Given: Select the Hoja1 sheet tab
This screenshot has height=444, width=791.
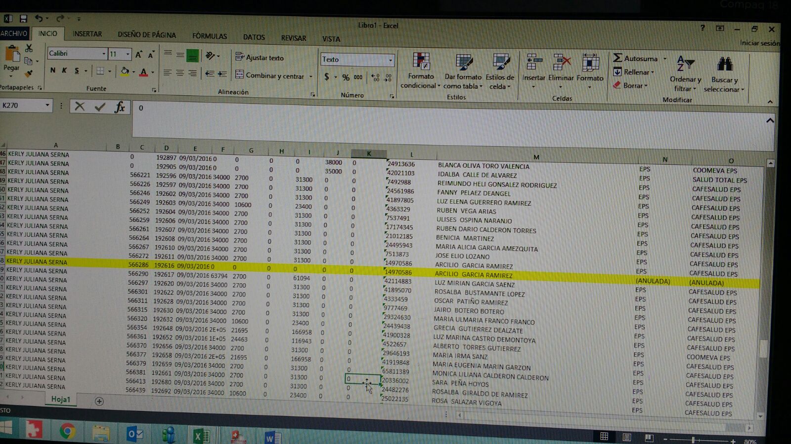Looking at the screenshot, I should 61,399.
